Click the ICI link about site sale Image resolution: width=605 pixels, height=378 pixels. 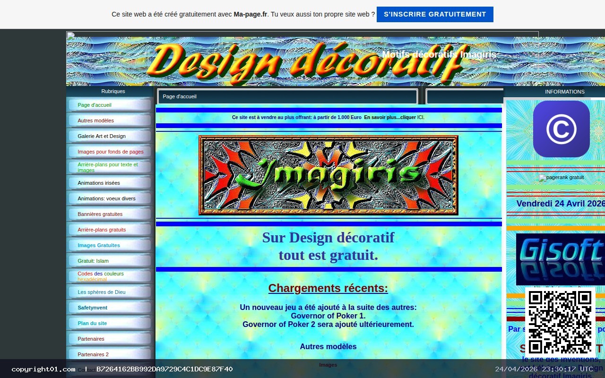click(x=421, y=117)
